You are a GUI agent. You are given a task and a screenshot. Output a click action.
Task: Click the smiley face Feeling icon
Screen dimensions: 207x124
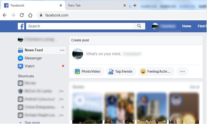click(x=143, y=71)
